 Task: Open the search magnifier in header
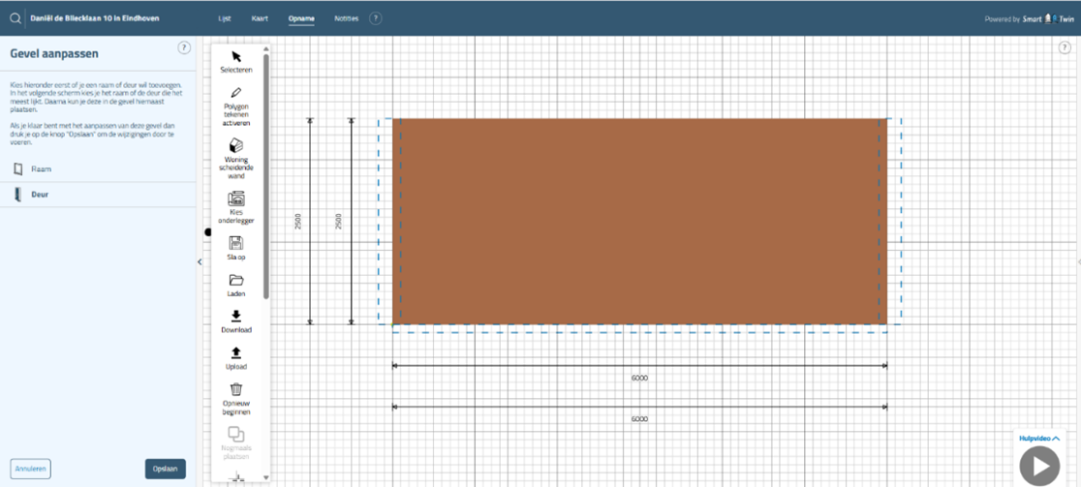point(15,18)
